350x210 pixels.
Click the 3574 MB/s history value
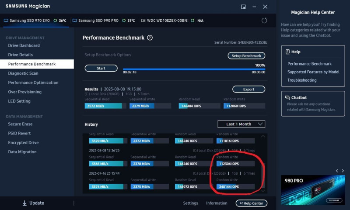[x=108, y=186]
